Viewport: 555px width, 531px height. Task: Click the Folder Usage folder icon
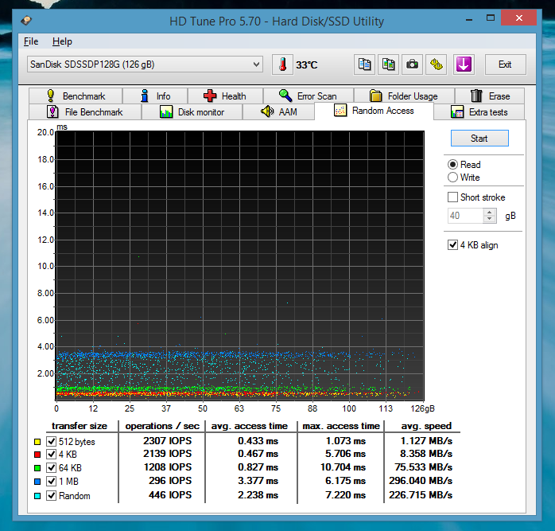[x=375, y=96]
